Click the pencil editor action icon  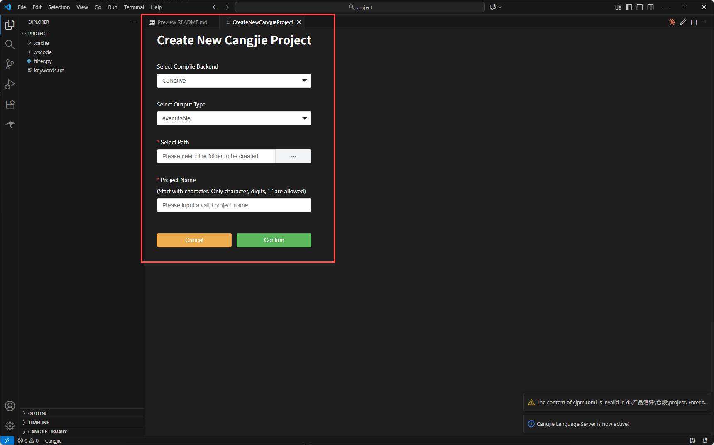(x=683, y=22)
